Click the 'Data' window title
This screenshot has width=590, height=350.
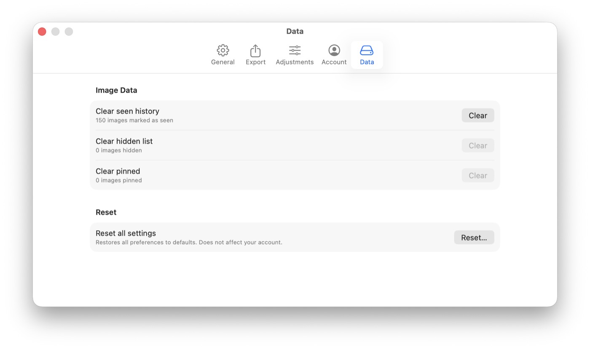(295, 31)
